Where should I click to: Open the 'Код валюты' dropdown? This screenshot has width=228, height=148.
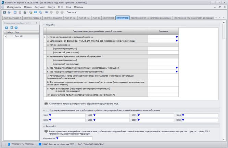coord(57,138)
